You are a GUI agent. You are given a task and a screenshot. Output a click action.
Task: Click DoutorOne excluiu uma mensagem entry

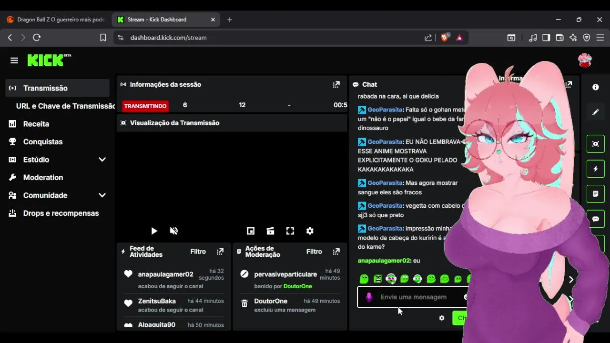coord(290,305)
